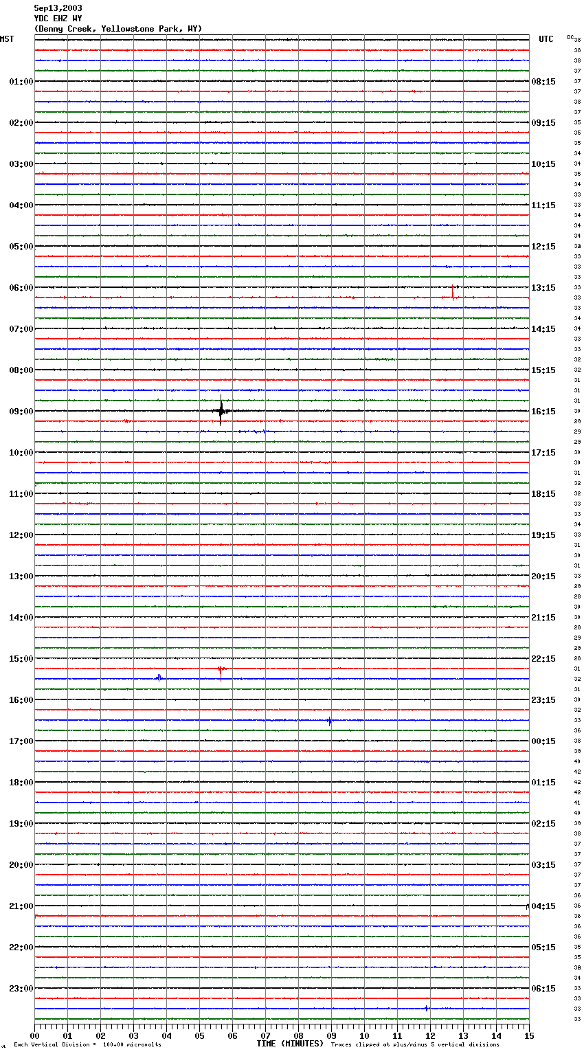The width and height of the screenshot is (584, 1054).
Task: Click the 22:15 UTC time label
Action: click(x=543, y=659)
